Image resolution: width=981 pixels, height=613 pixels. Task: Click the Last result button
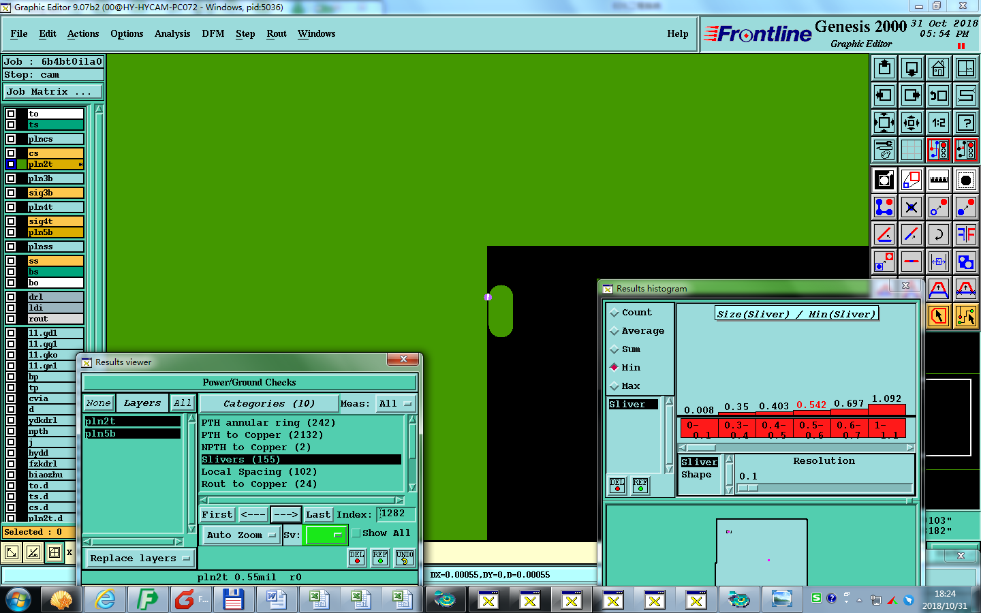click(x=318, y=515)
